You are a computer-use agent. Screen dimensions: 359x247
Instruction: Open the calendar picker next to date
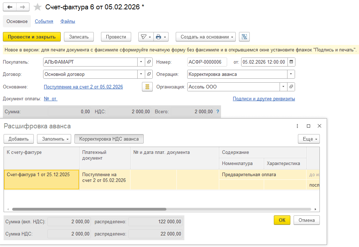click(x=291, y=62)
